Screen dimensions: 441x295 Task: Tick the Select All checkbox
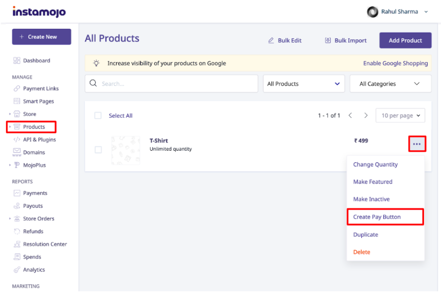click(98, 116)
